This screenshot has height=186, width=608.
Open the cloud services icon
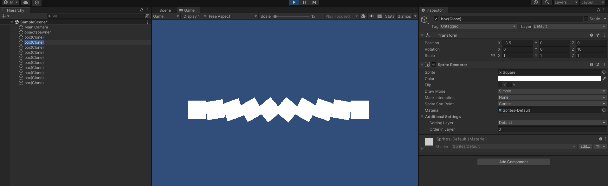pos(26,2)
